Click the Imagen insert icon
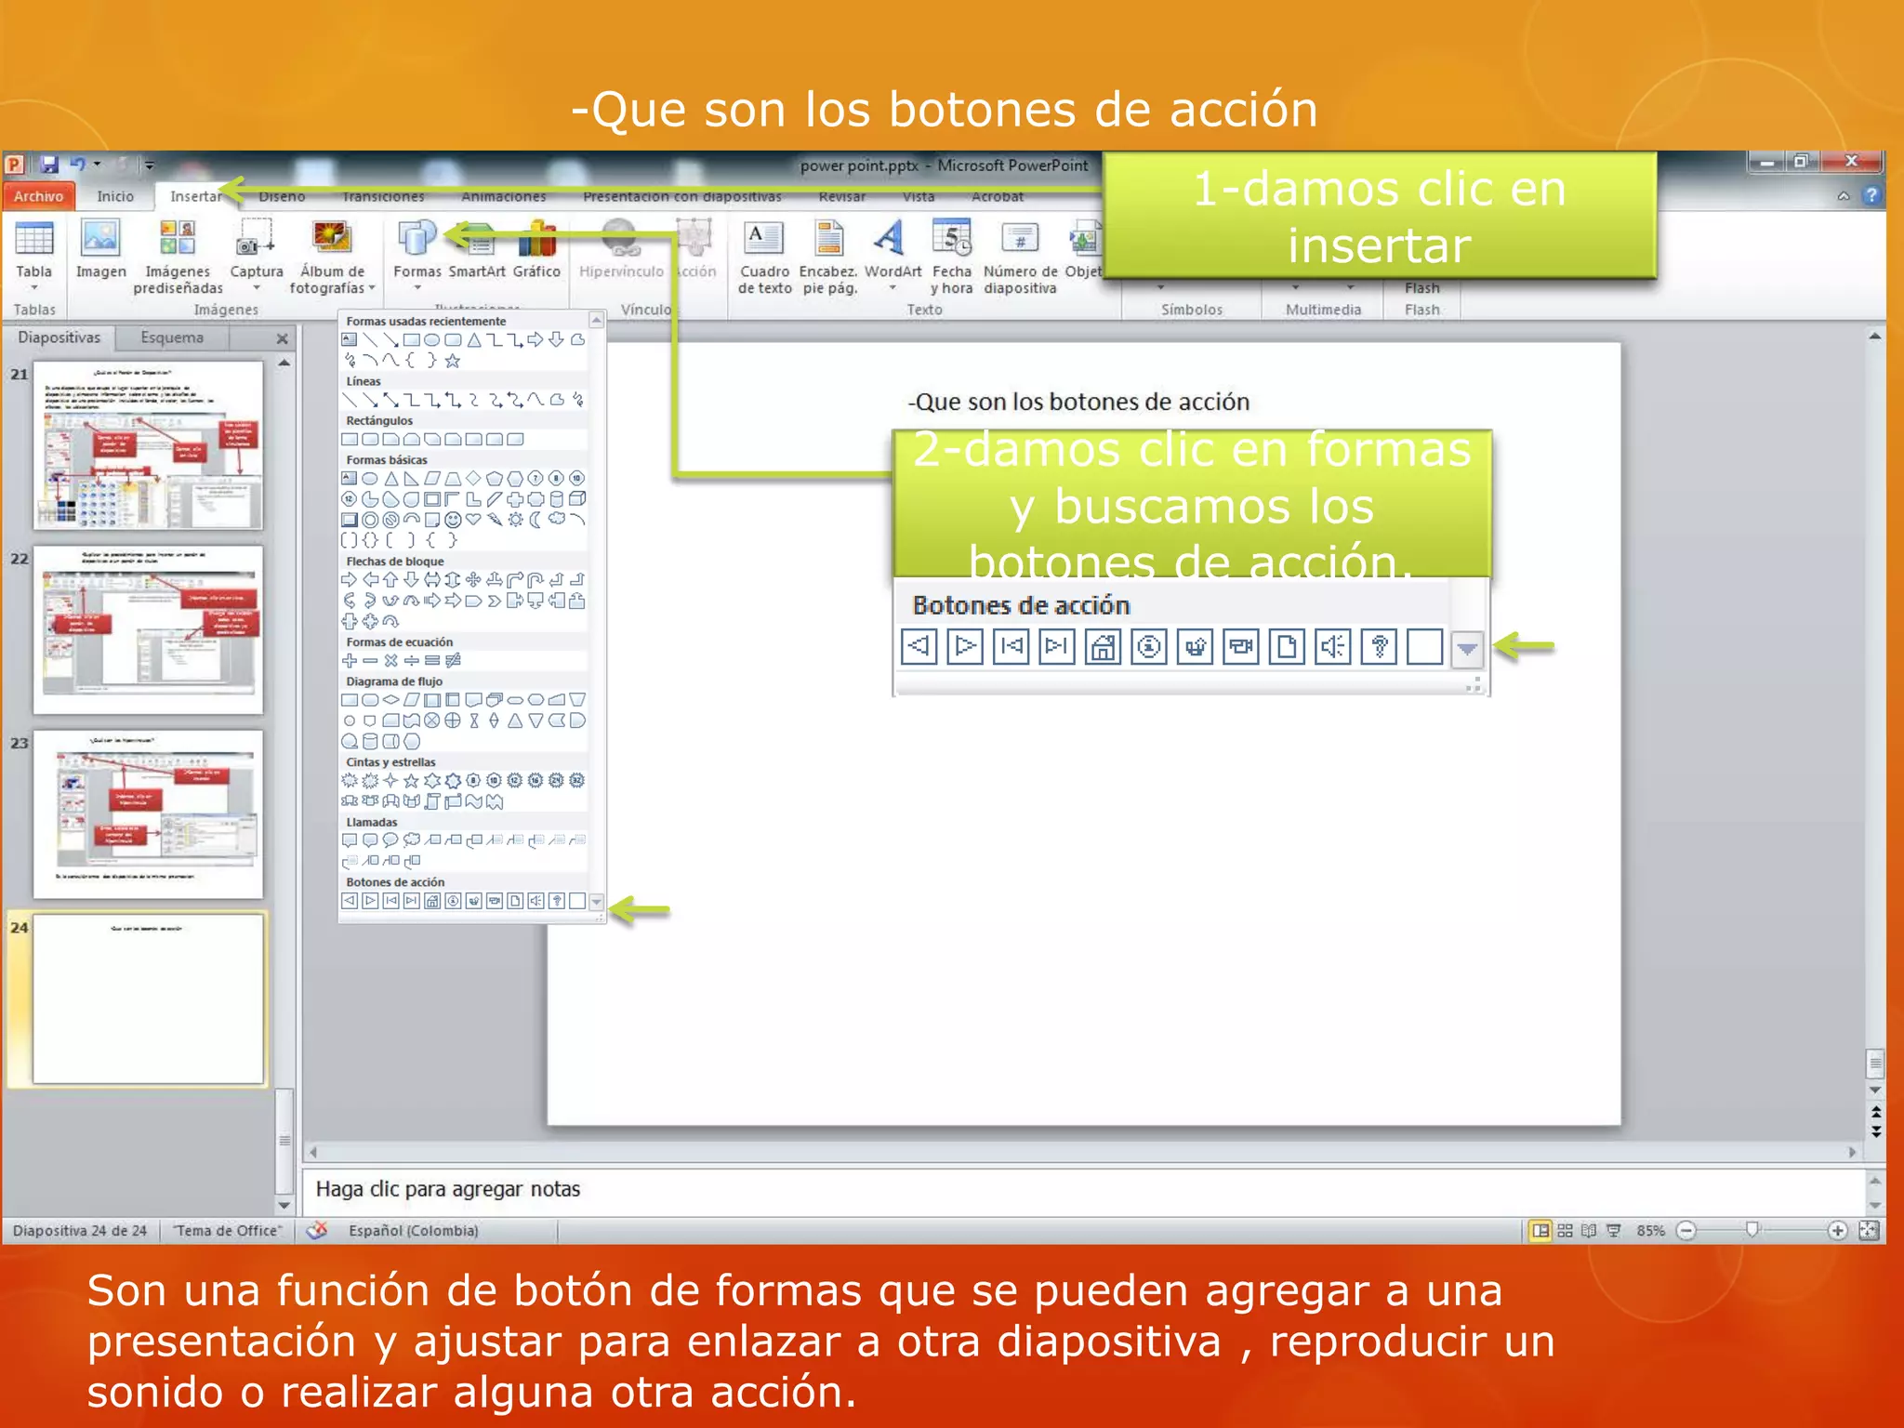Viewport: 1904px width, 1428px height. coord(100,249)
